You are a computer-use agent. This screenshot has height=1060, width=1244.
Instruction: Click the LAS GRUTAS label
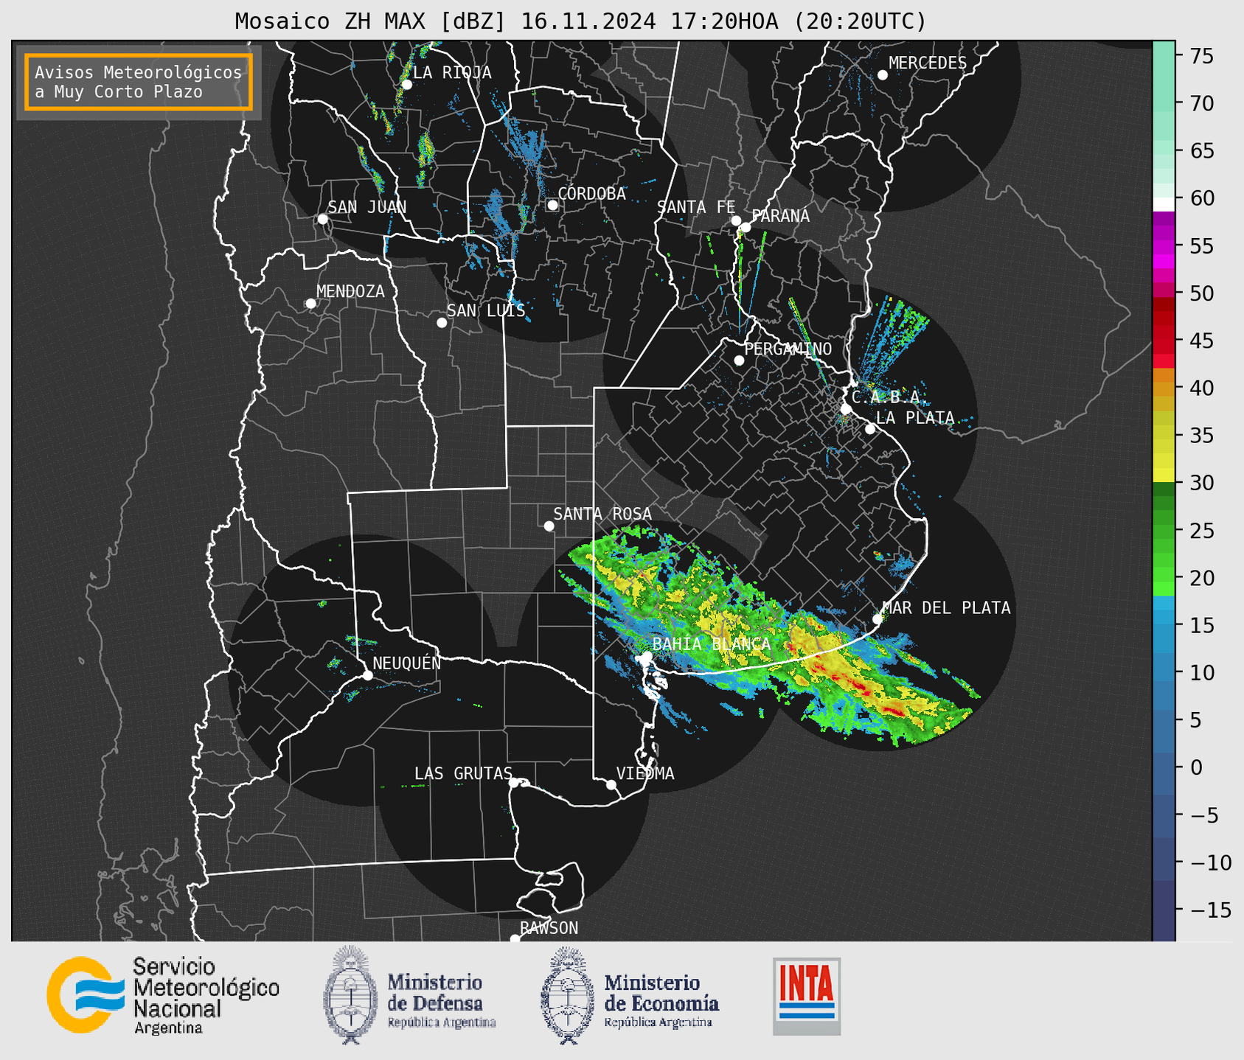[463, 773]
